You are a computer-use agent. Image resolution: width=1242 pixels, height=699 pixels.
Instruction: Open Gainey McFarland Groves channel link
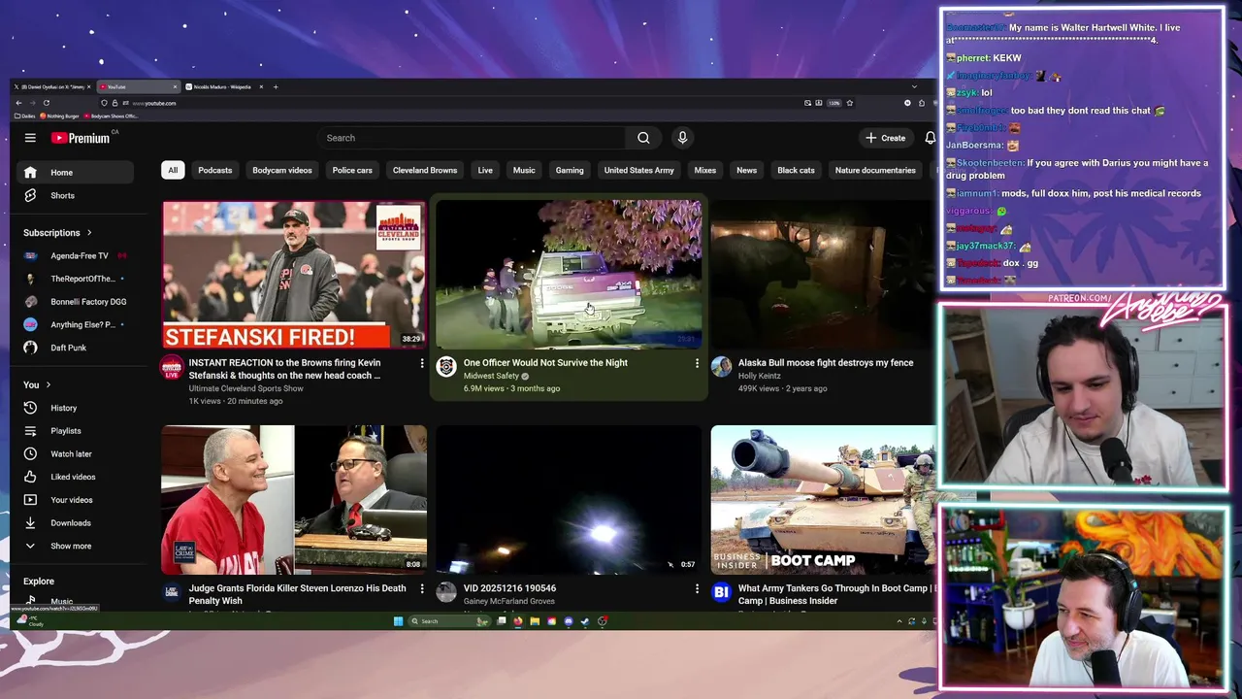tap(509, 601)
